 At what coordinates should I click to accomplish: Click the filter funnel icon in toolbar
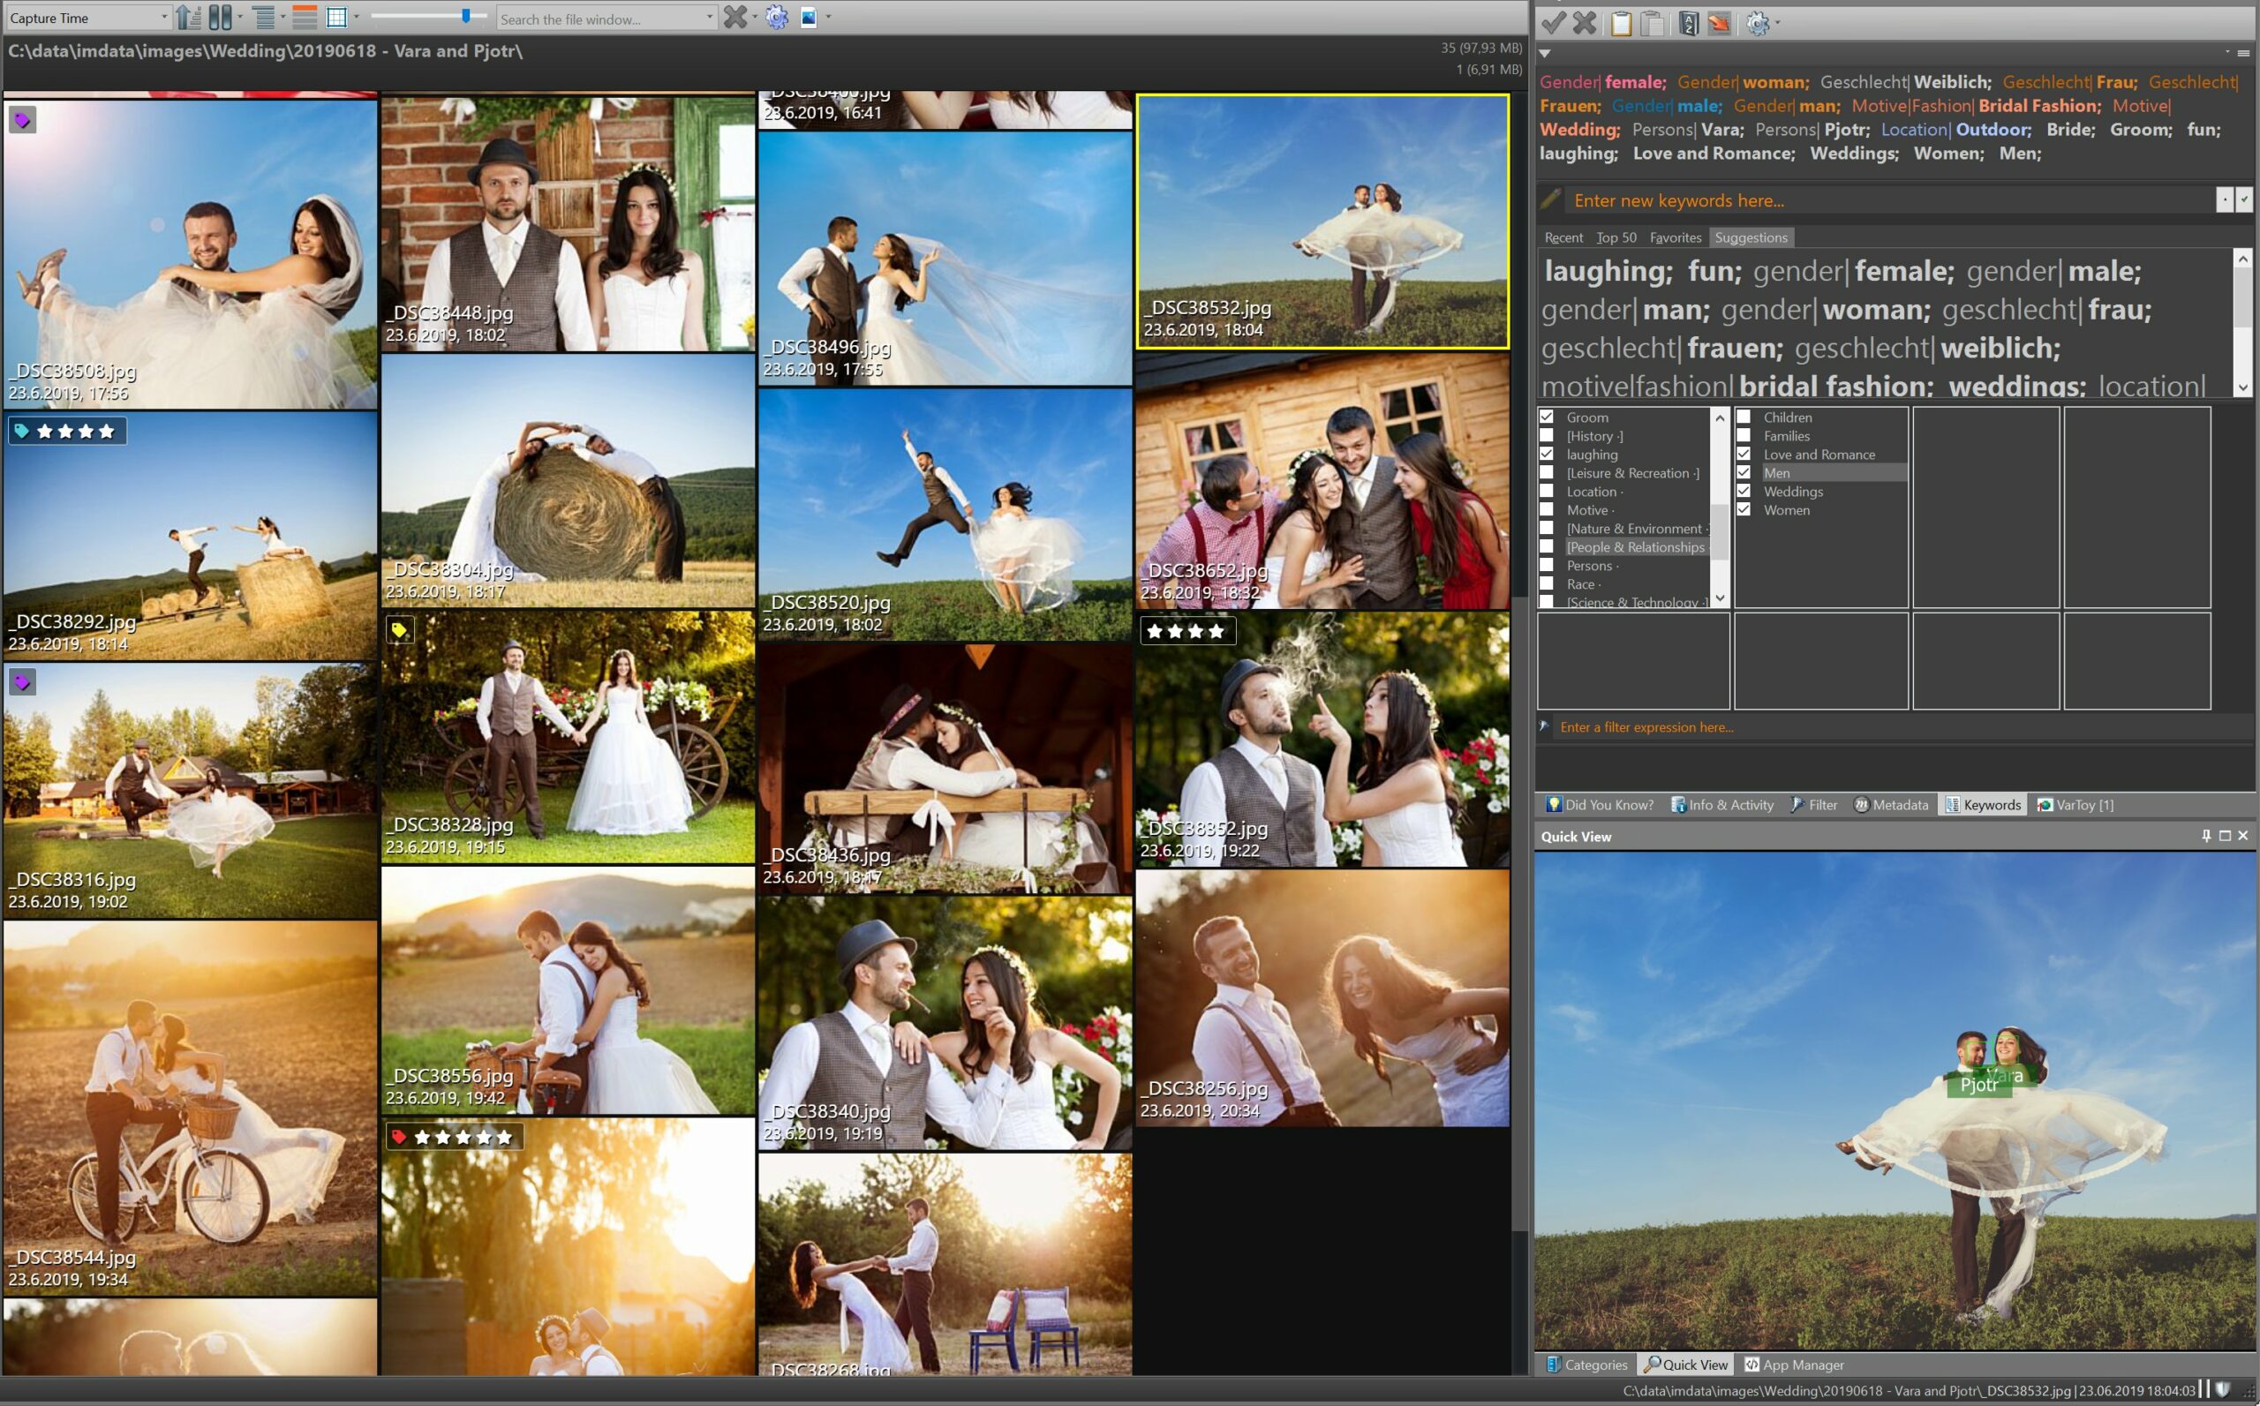1797,805
